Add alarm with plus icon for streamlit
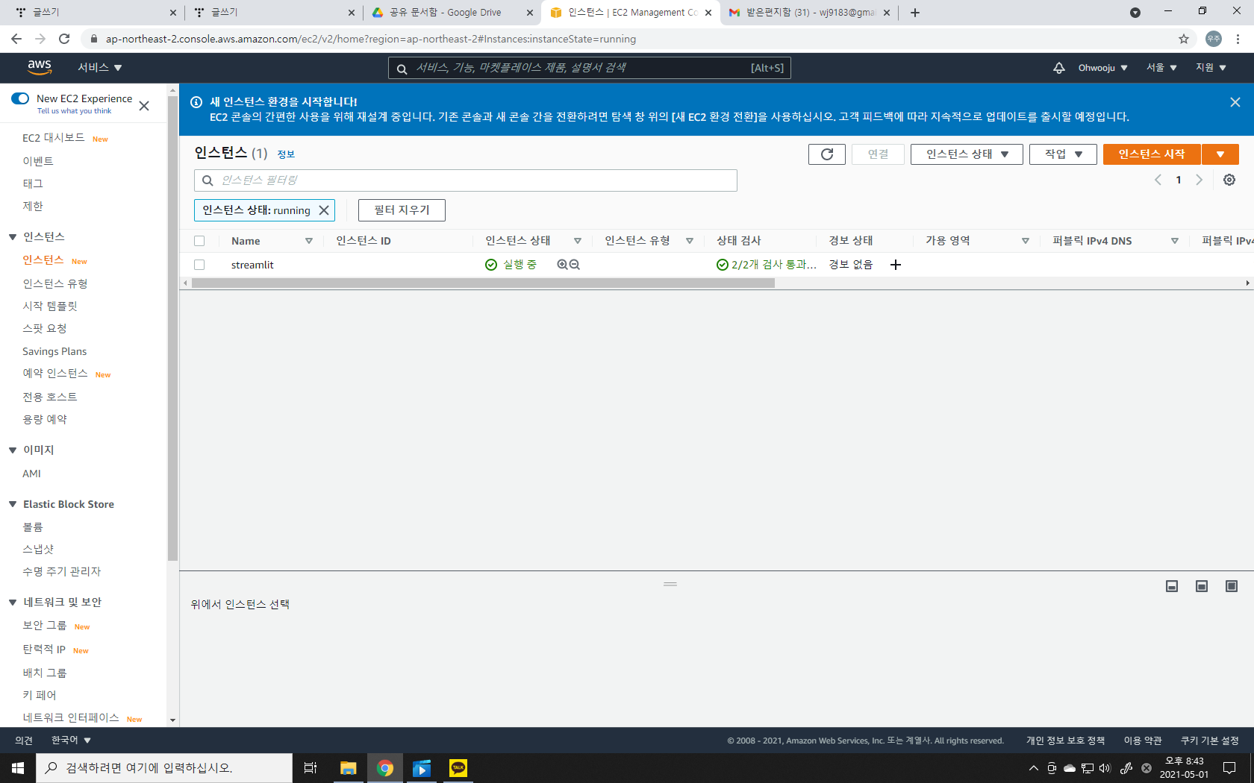The height and width of the screenshot is (783, 1254). tap(896, 265)
